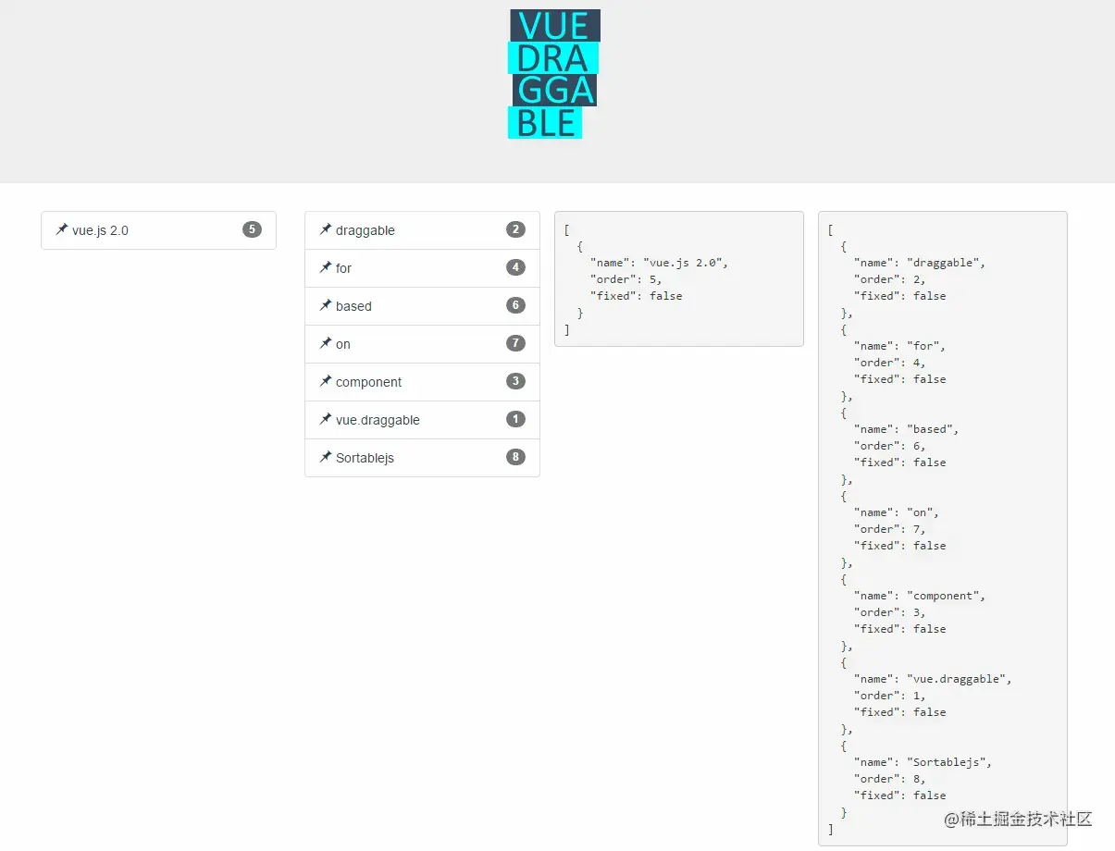1115x851 pixels.
Task: Click JSON line "name": "draggable"
Action: (921, 263)
